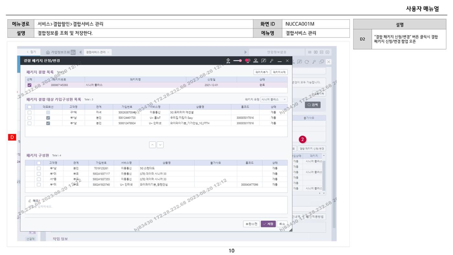Viewport: 453px width, 255px height.
Task: Click the home icon beside 가입정보조회
Action: (x=48, y=52)
